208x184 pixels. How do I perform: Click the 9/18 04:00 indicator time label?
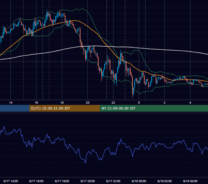[x=190, y=181]
